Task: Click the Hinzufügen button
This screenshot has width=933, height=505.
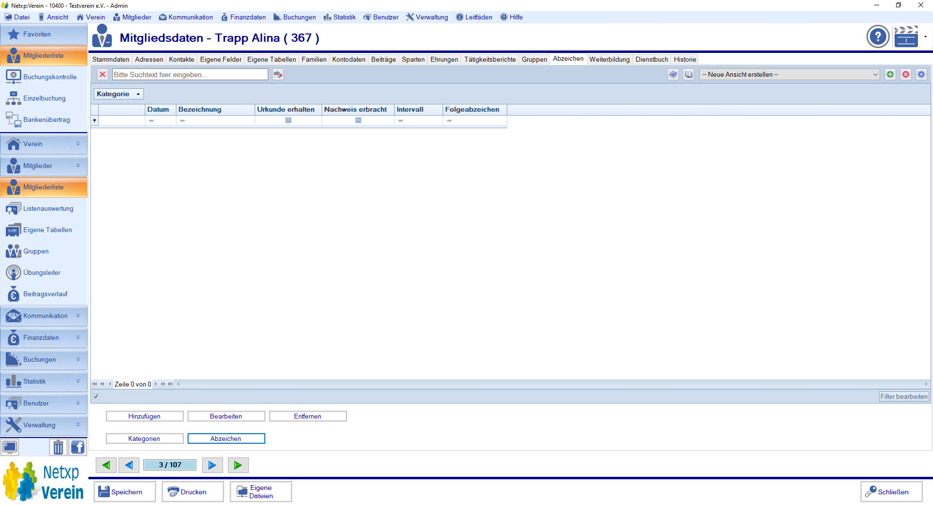Action: [144, 416]
